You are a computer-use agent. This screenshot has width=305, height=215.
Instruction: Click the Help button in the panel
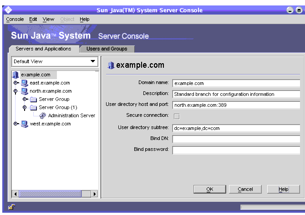coord(284,190)
